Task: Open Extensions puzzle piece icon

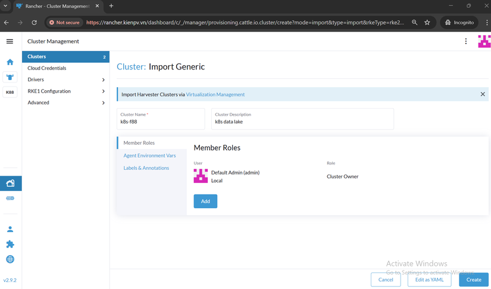Action: pos(10,244)
